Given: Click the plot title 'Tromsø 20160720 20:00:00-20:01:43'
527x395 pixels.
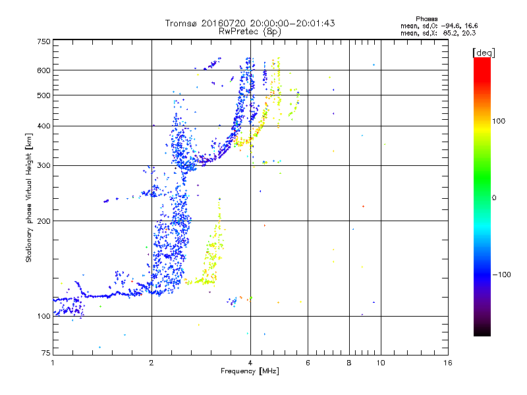Looking at the screenshot, I should (x=250, y=23).
